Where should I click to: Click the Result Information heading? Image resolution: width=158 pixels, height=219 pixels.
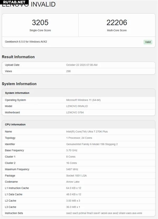coord(18,57)
